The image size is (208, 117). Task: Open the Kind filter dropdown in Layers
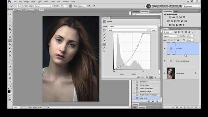click(168, 32)
